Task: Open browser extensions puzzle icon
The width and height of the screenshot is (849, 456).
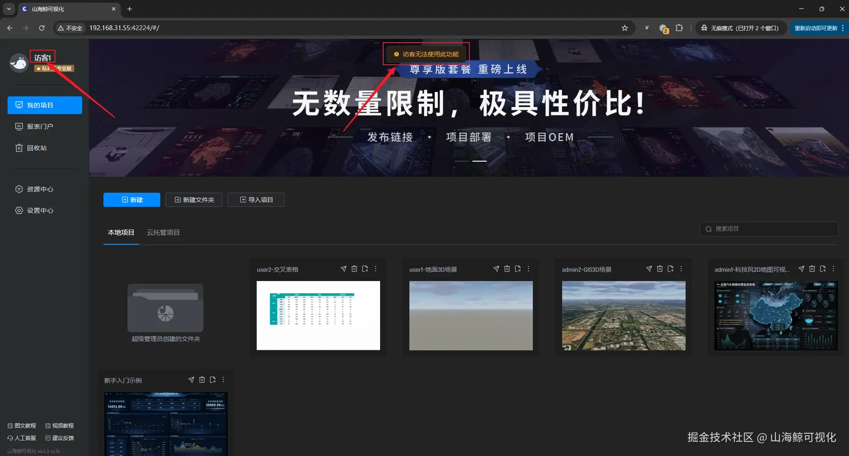Action: click(x=679, y=28)
